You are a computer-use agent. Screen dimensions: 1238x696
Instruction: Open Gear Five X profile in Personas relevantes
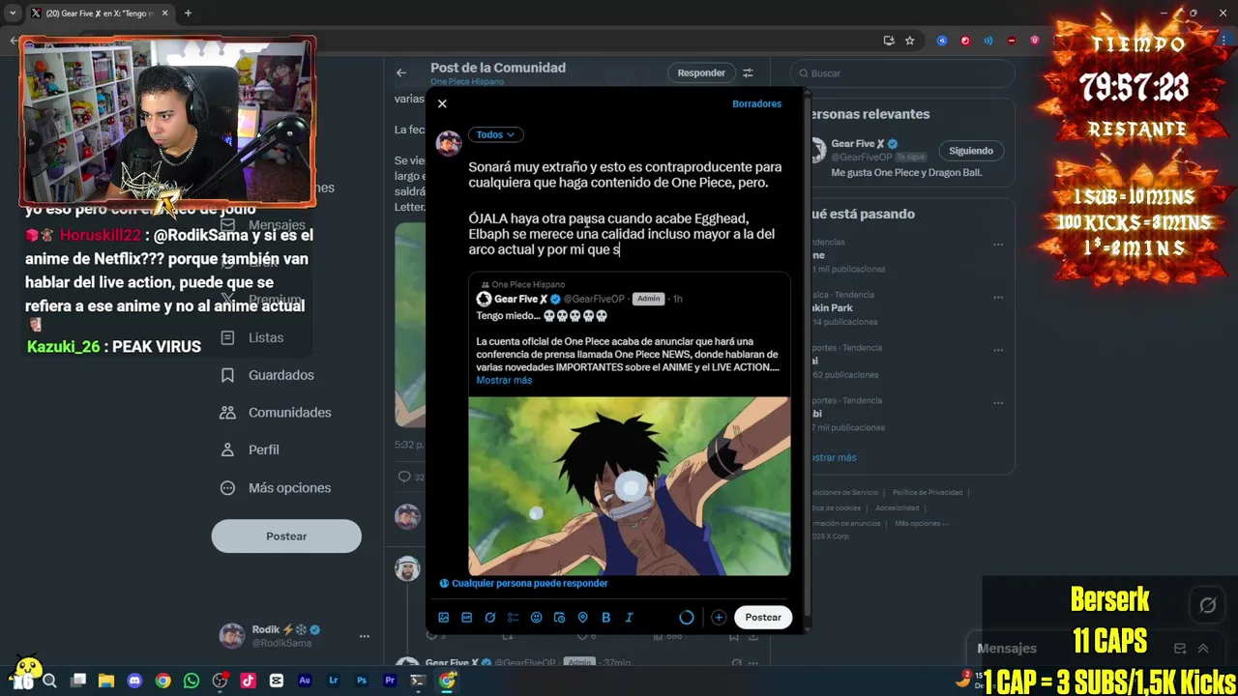[858, 144]
